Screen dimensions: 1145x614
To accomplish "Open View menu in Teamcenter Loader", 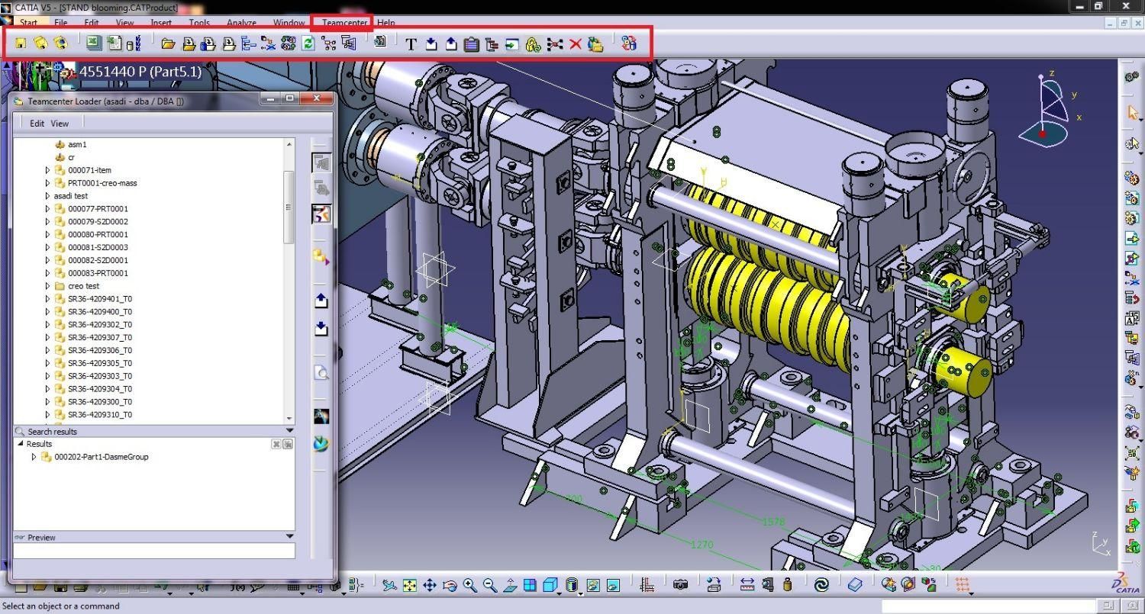I will click(60, 123).
